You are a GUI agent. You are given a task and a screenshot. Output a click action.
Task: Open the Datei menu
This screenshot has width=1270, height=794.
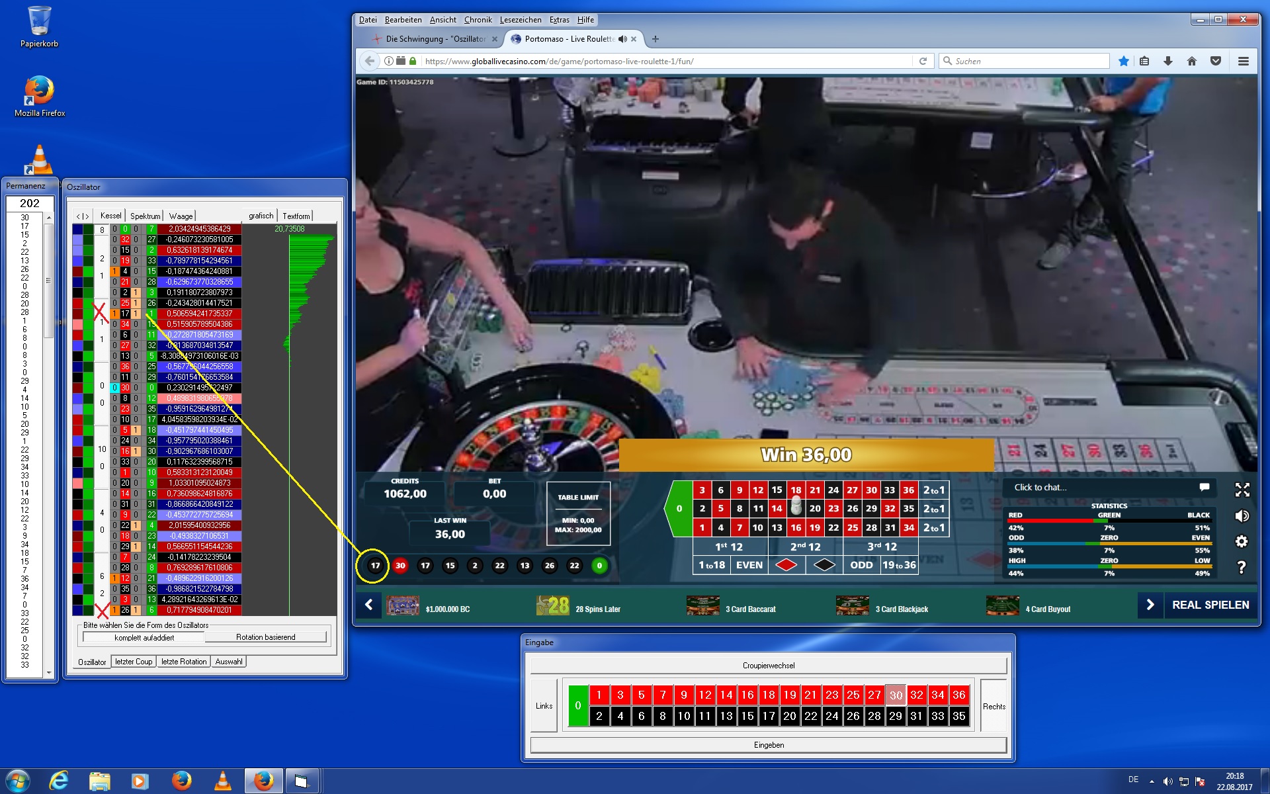[368, 20]
